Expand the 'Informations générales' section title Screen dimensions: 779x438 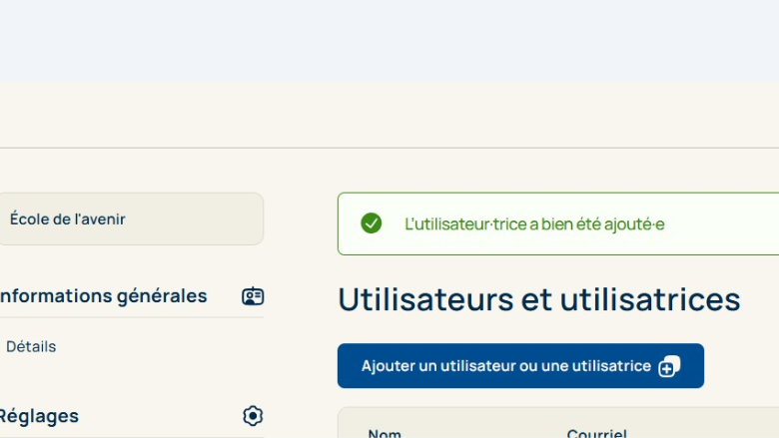tap(103, 296)
